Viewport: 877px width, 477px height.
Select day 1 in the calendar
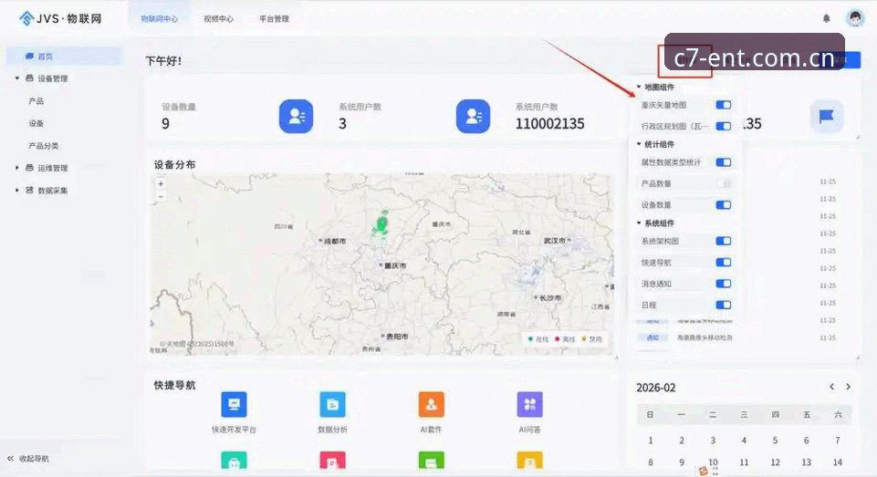(651, 441)
